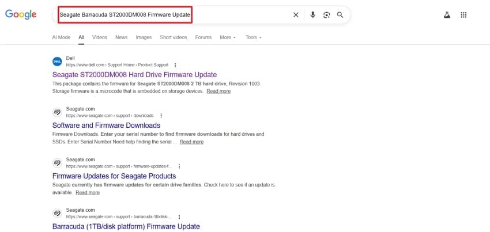Click in the search box text field
The image size is (490, 232).
[125, 14]
